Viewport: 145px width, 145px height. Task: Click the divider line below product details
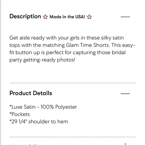tap(72, 137)
